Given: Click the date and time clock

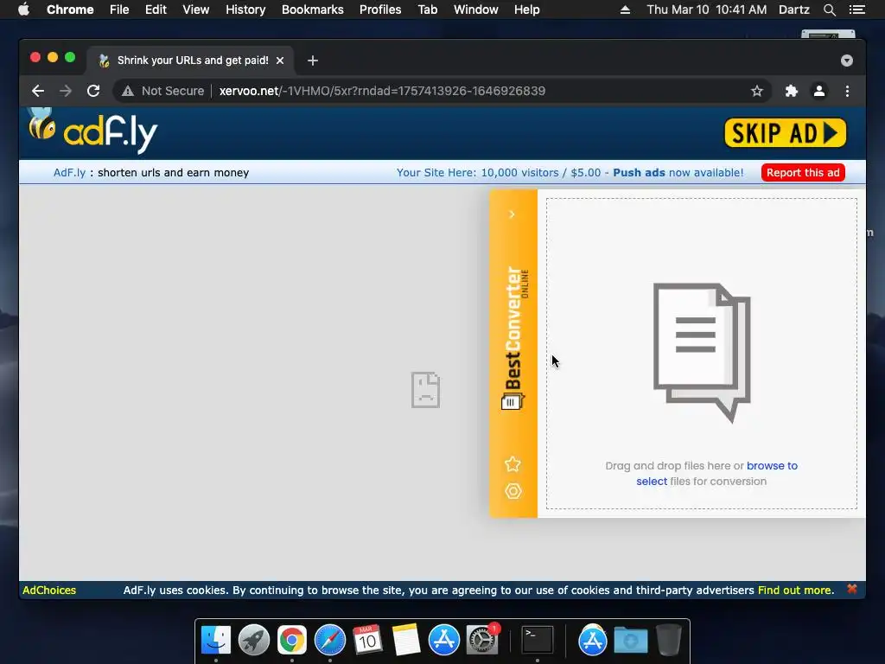Looking at the screenshot, I should coord(707,10).
